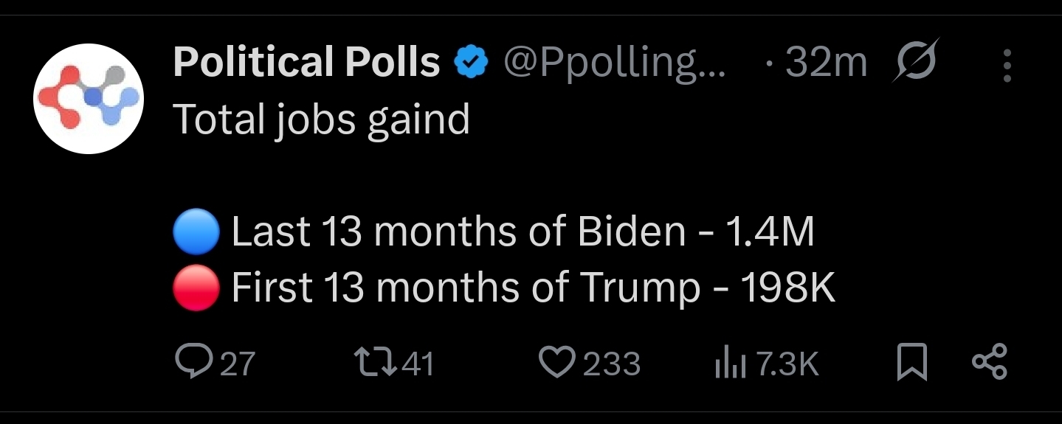1062x424 pixels.
Task: Click the 41 reposts count
Action: click(x=418, y=364)
